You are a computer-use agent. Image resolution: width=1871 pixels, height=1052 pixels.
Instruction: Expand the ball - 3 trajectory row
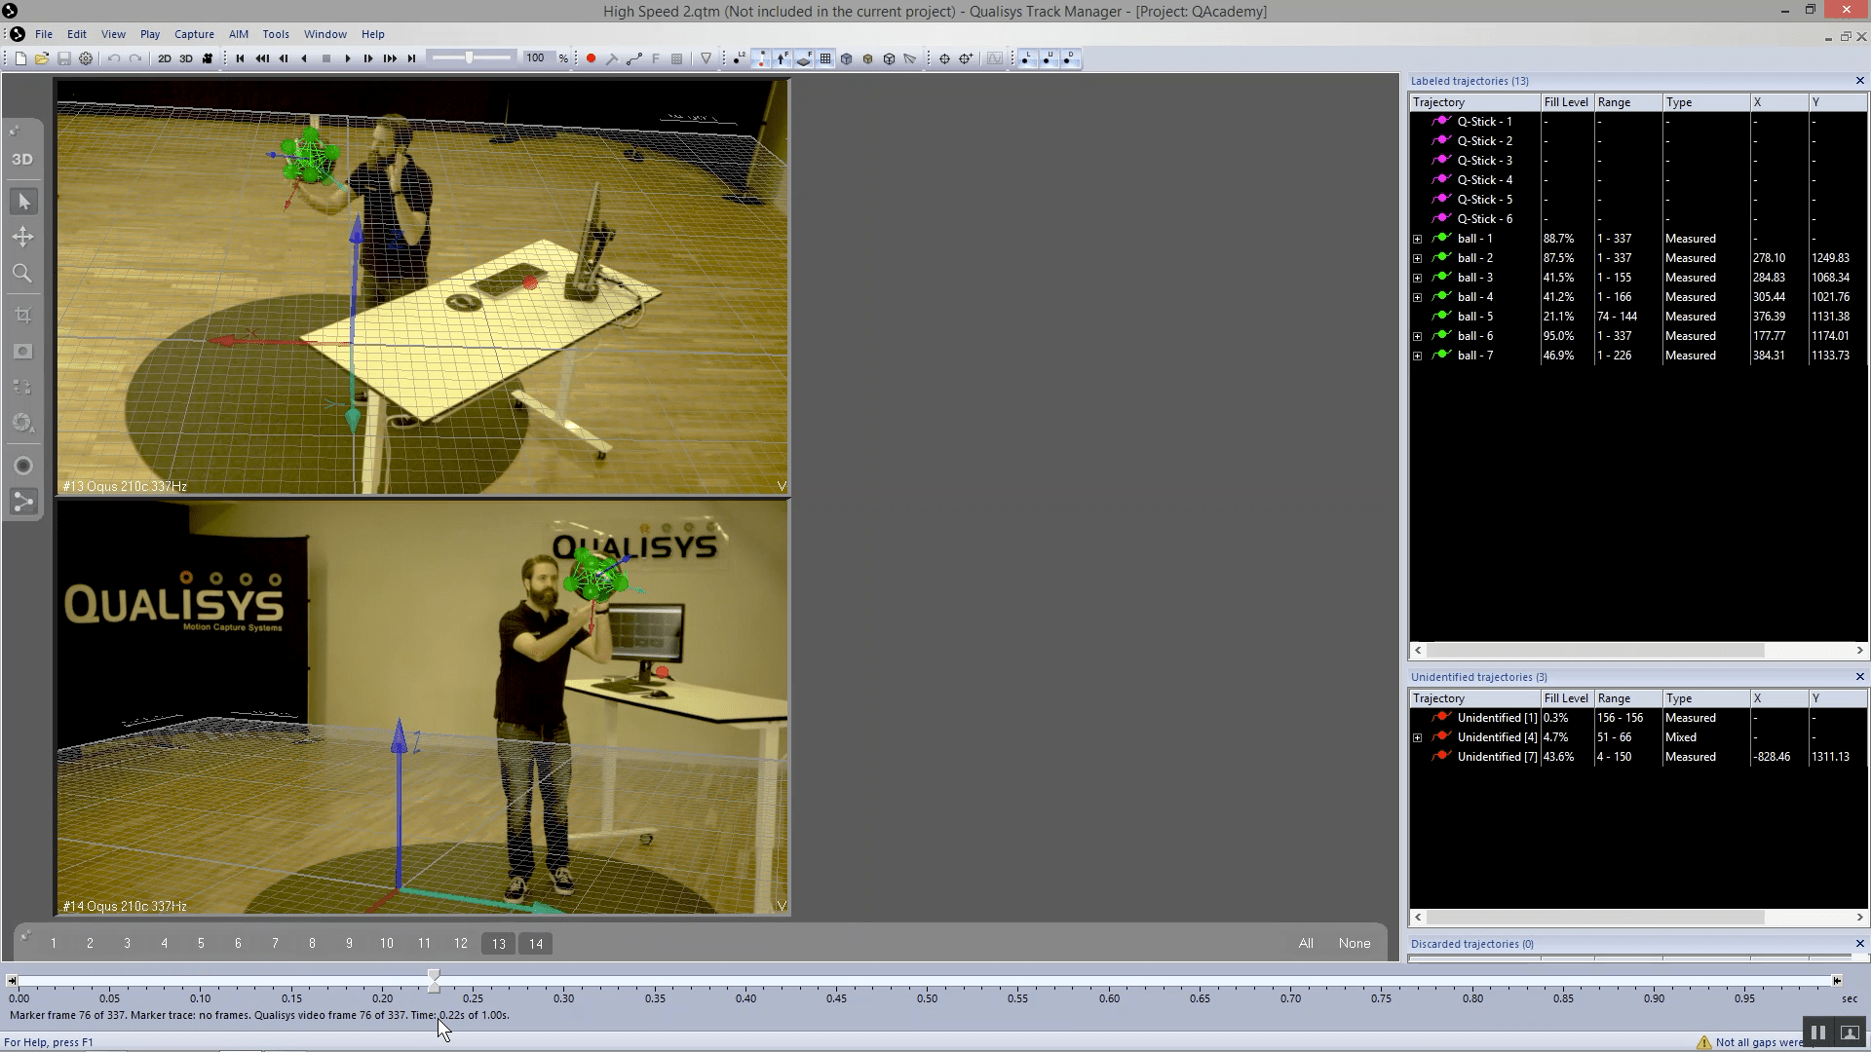tap(1418, 278)
